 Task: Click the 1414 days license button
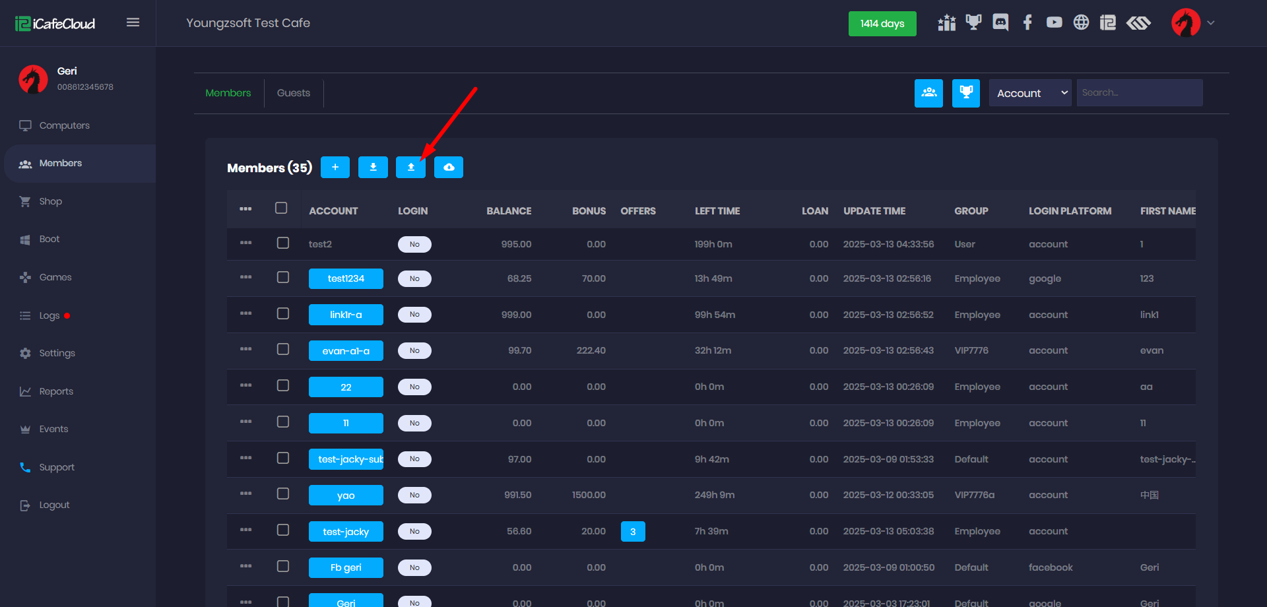click(x=882, y=24)
